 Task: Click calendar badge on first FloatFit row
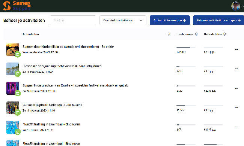tap(18, 132)
